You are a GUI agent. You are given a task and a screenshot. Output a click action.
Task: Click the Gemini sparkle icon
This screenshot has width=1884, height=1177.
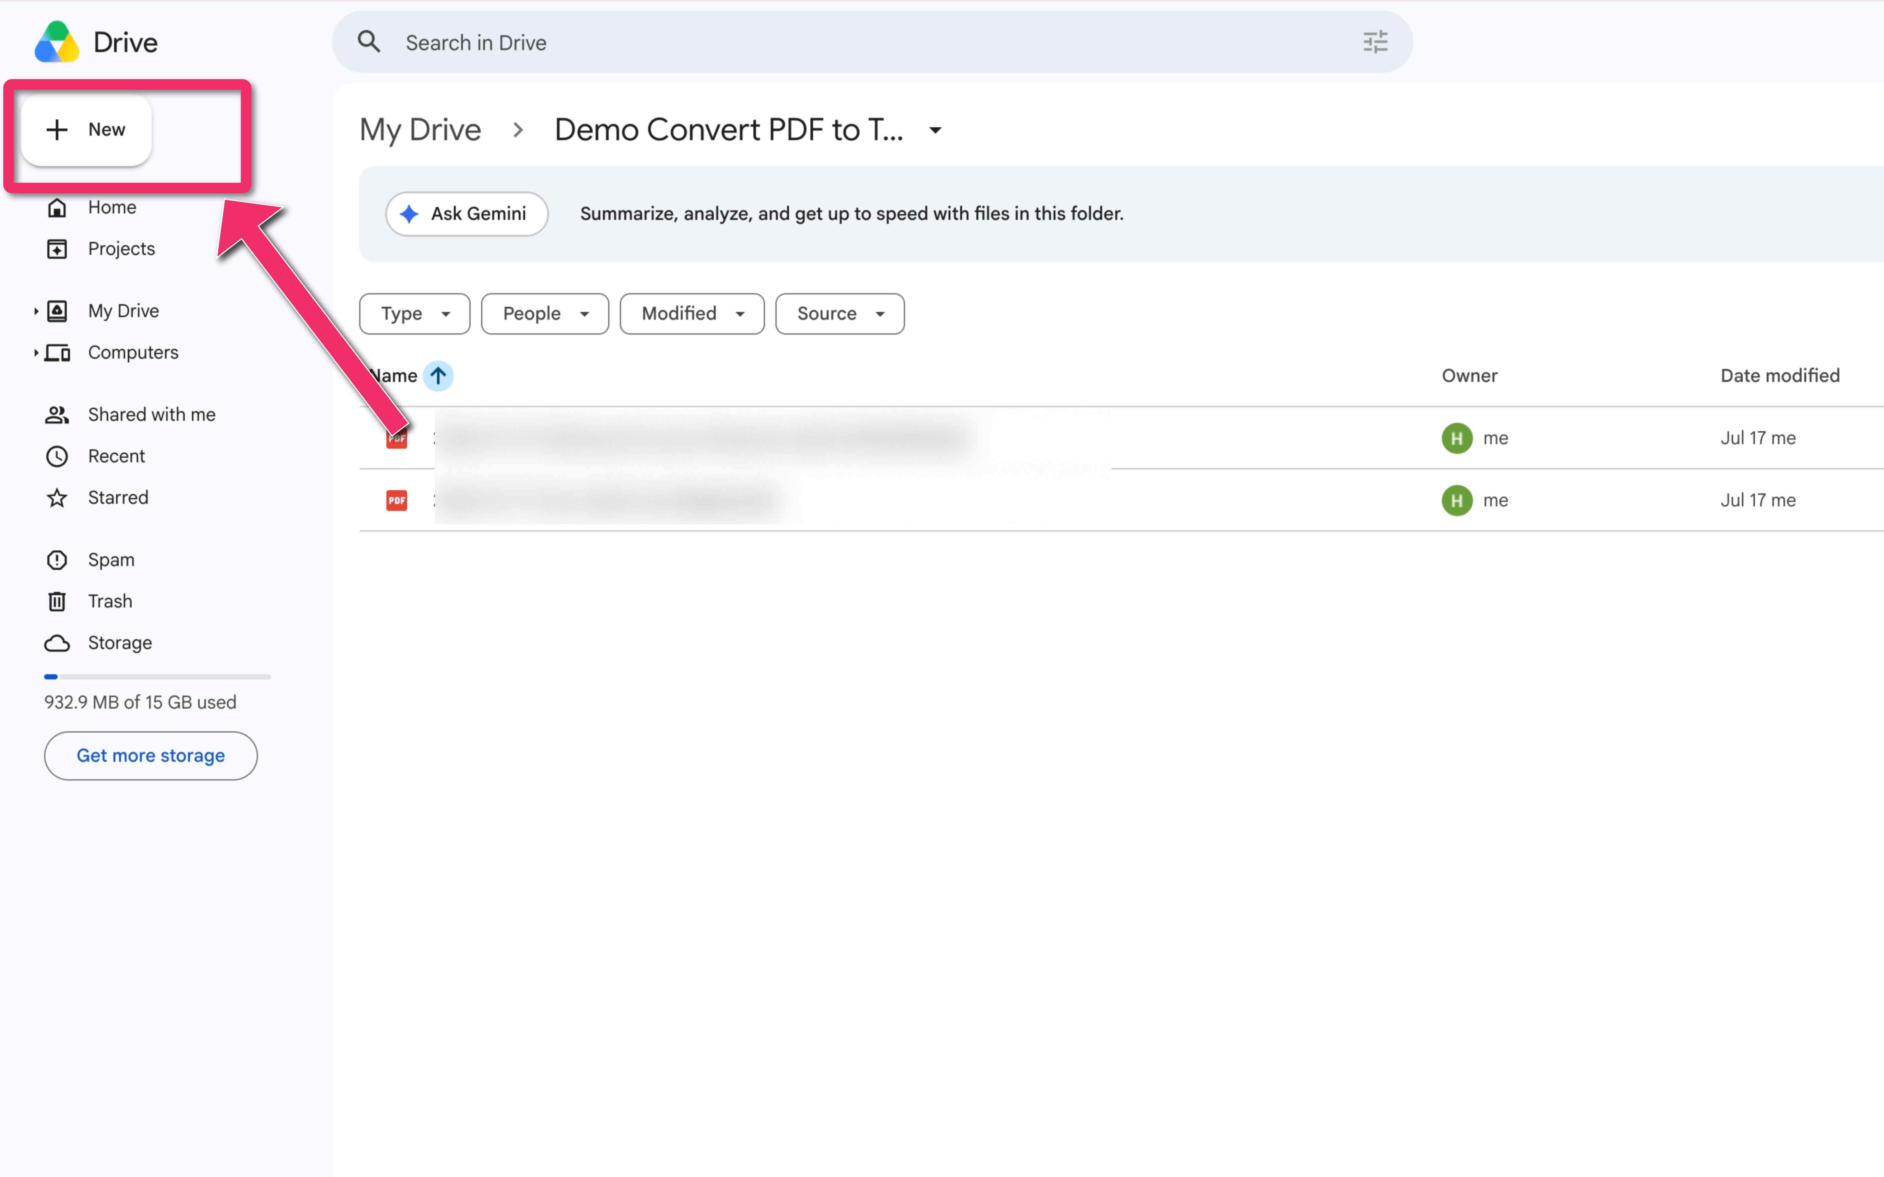point(409,214)
